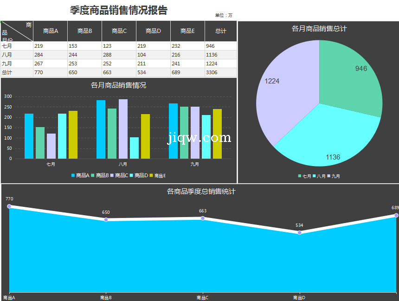Image resolution: width=399 pixels, height=301 pixels.
Task: Click the 各月商品销售总计 pie chart title
Action: pyautogui.click(x=319, y=29)
